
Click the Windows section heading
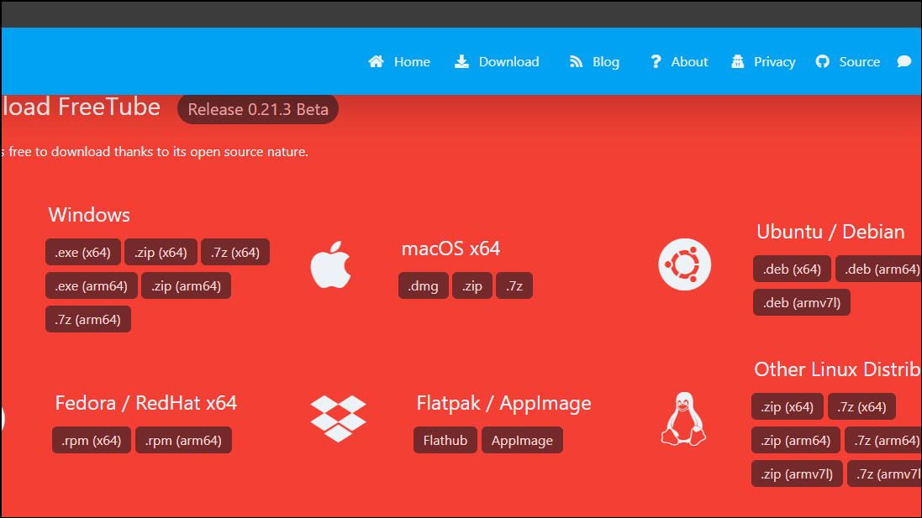tap(89, 214)
